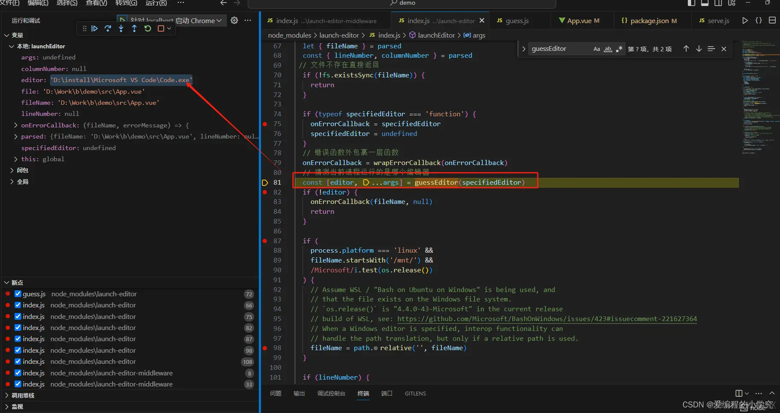Disable the index.js line 82 breakpoint
Image resolution: width=780 pixels, height=413 pixels.
point(18,327)
